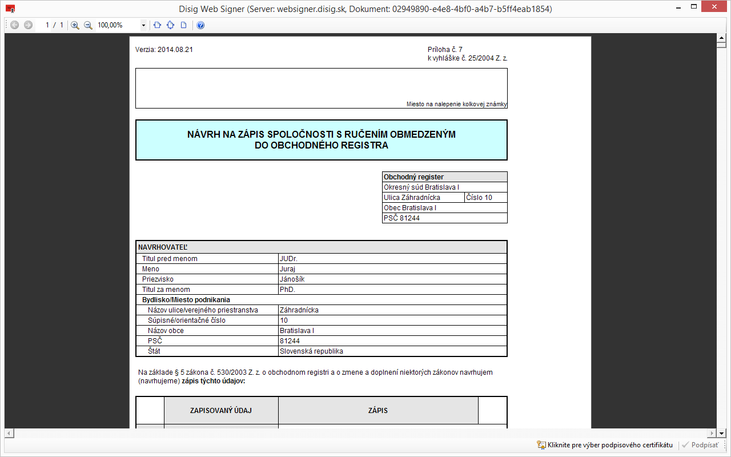Click the 'Názov obce' label
Viewport: 731px width, 457px height.
click(x=166, y=331)
